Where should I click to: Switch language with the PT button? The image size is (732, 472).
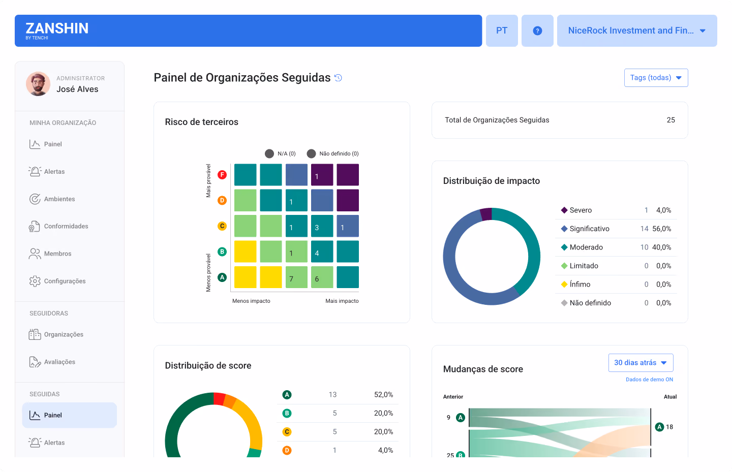point(502,31)
